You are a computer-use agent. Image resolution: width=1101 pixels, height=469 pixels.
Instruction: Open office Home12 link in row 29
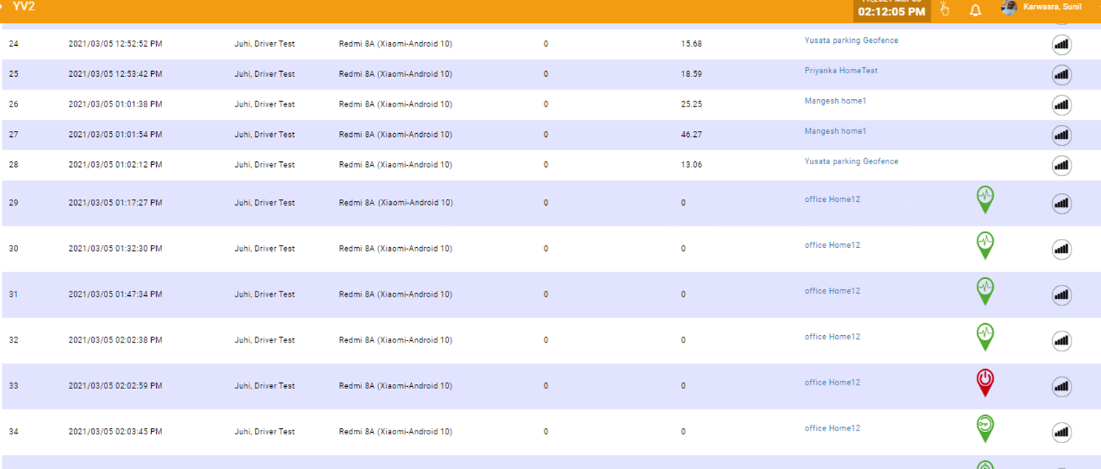(x=832, y=200)
